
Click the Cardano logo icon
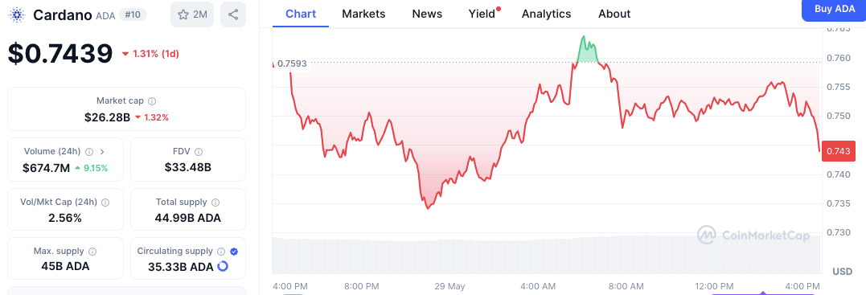(17, 15)
